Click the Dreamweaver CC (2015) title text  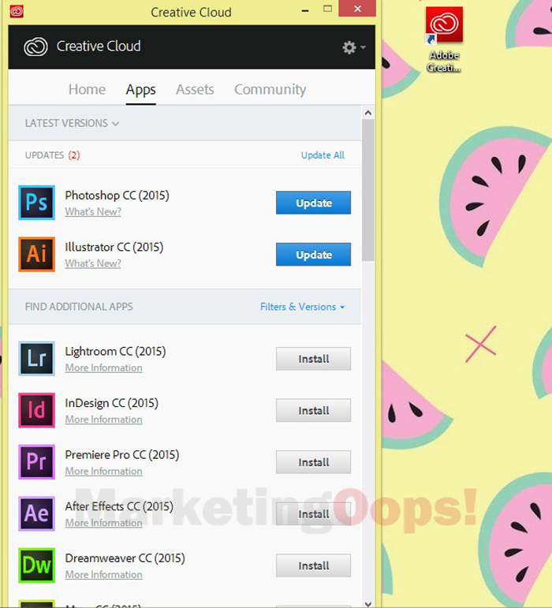click(125, 558)
